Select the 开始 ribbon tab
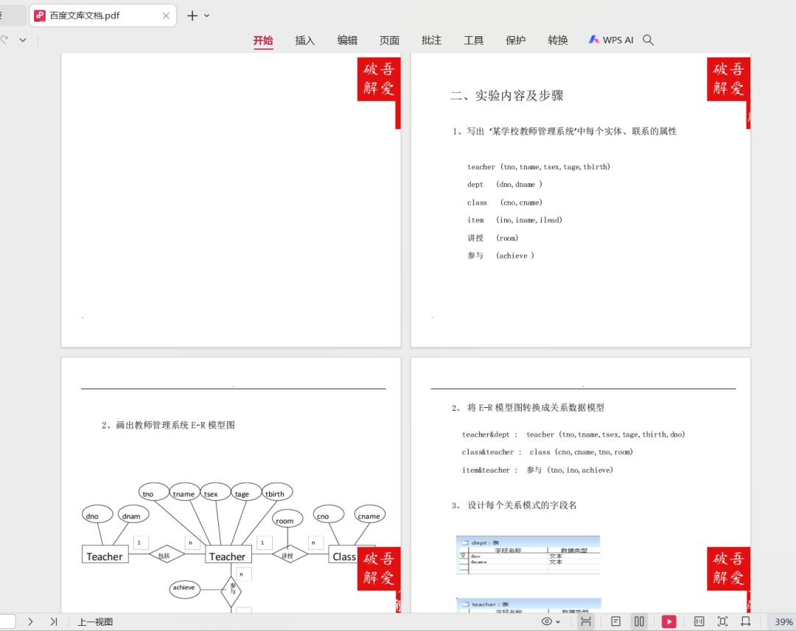The width and height of the screenshot is (796, 631). pos(263,40)
